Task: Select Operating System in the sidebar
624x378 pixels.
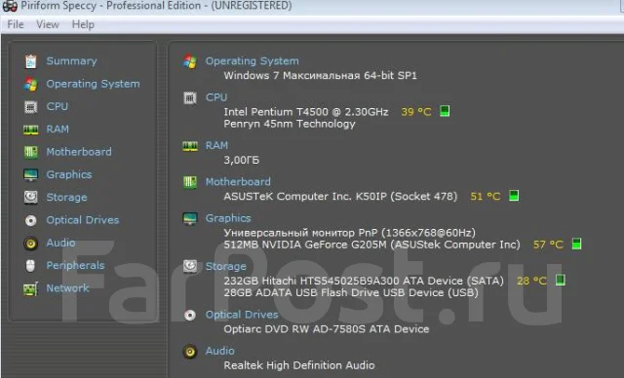Action: (x=94, y=84)
